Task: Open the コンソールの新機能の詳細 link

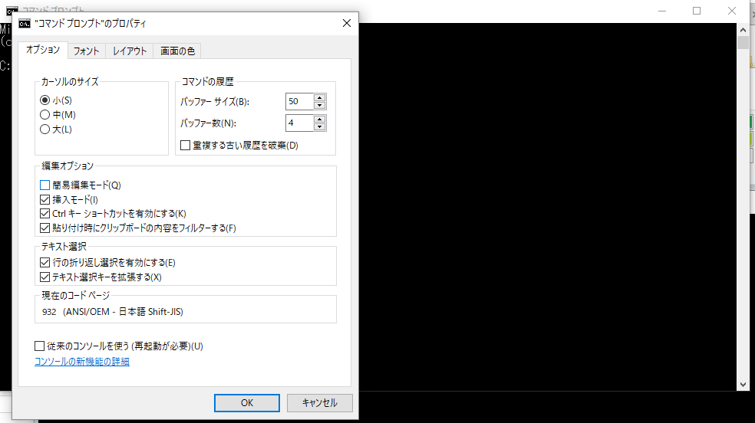Action: pyautogui.click(x=82, y=362)
